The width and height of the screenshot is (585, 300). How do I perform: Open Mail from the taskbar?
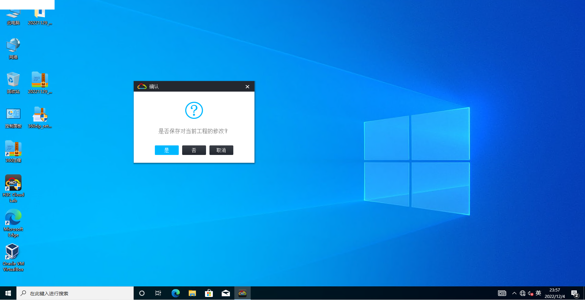226,293
